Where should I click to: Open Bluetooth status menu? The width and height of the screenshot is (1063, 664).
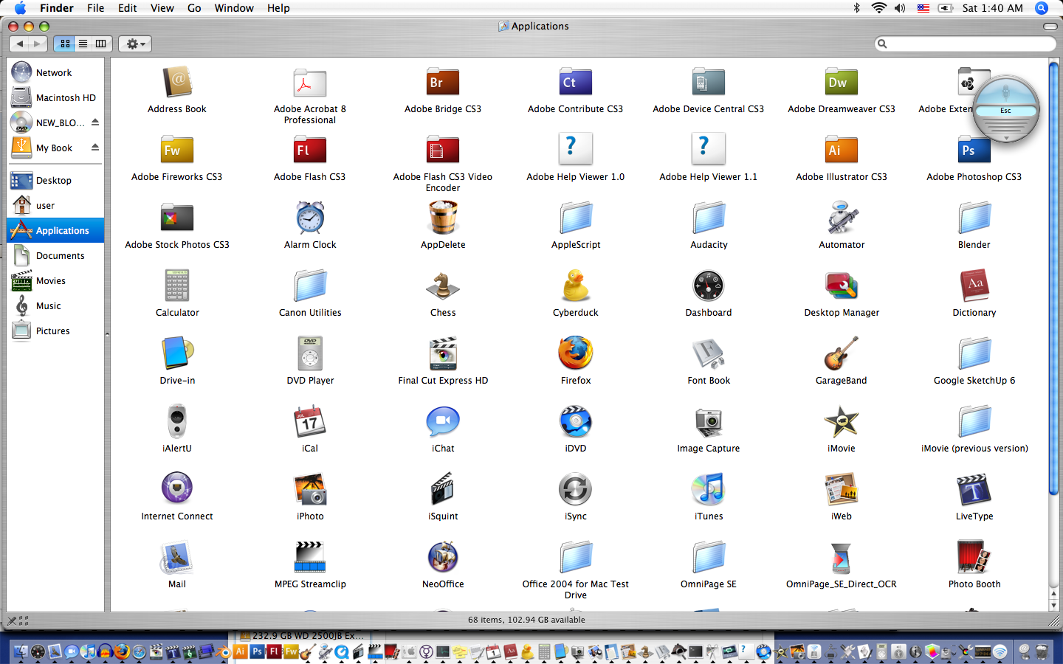pos(857,8)
